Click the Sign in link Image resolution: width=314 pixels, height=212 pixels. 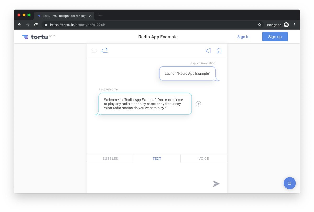click(243, 37)
